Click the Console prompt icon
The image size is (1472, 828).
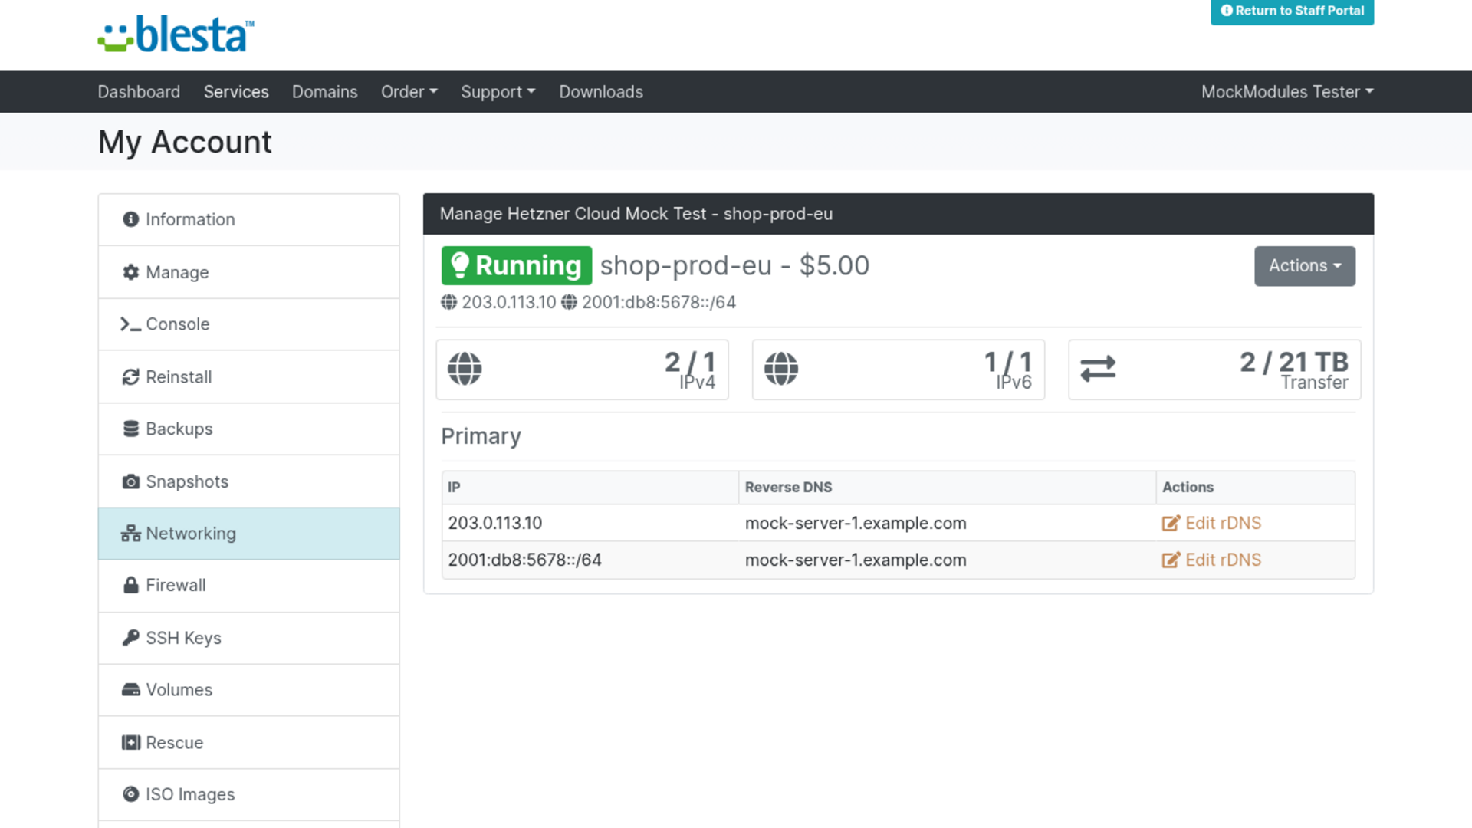[x=130, y=324]
